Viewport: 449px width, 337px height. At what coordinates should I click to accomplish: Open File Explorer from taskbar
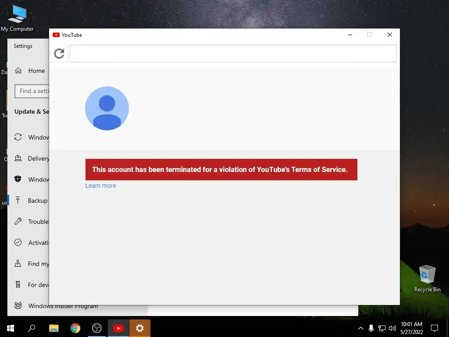click(x=53, y=328)
